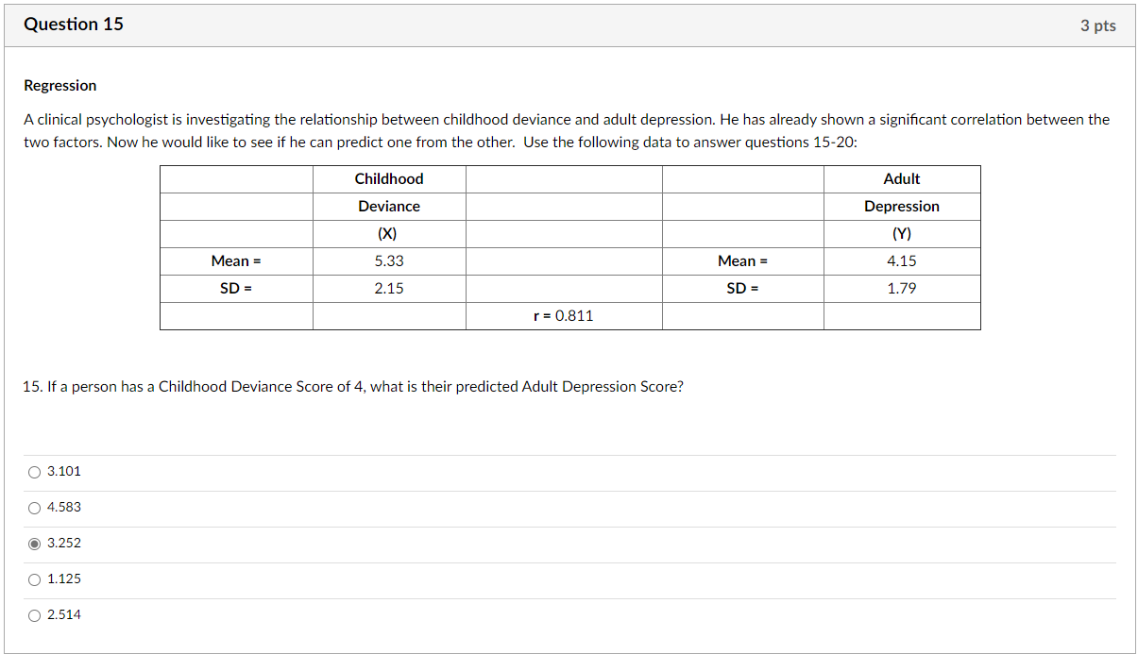Click the Adult column header cell

[902, 179]
